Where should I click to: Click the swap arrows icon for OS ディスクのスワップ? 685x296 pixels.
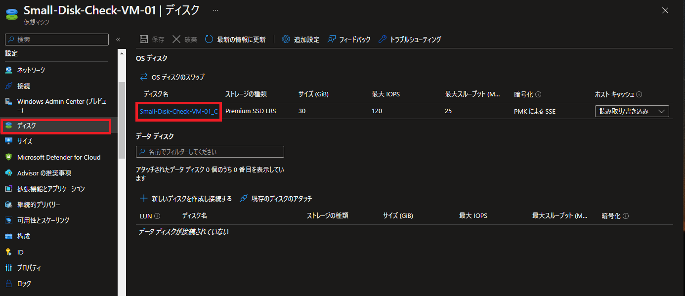144,77
